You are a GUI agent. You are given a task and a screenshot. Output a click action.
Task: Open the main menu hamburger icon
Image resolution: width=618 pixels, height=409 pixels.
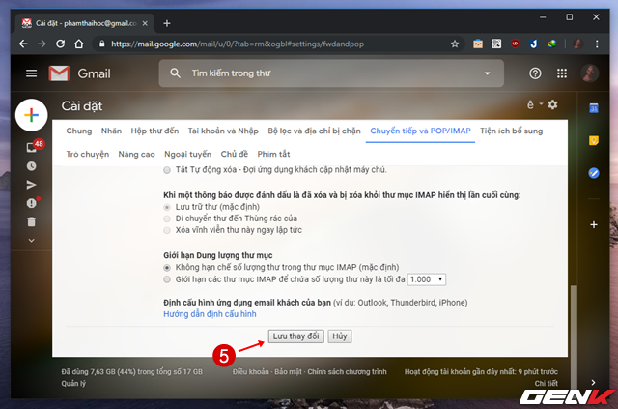pyautogui.click(x=31, y=73)
